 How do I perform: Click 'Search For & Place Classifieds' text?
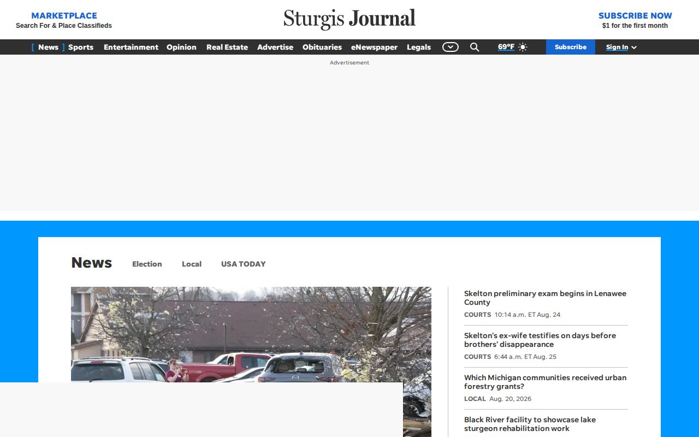(64, 26)
